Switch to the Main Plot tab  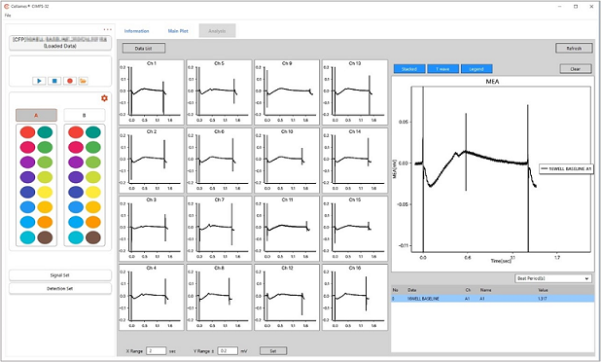tap(178, 31)
